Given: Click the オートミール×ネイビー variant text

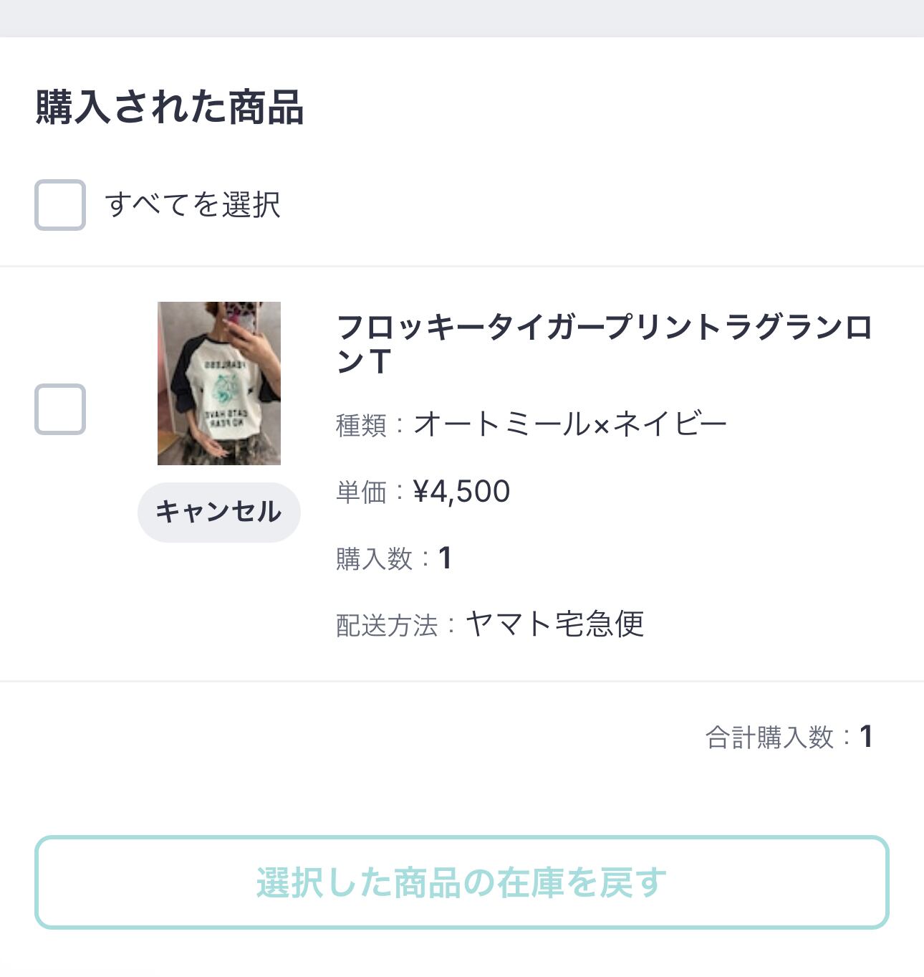Looking at the screenshot, I should click(570, 424).
